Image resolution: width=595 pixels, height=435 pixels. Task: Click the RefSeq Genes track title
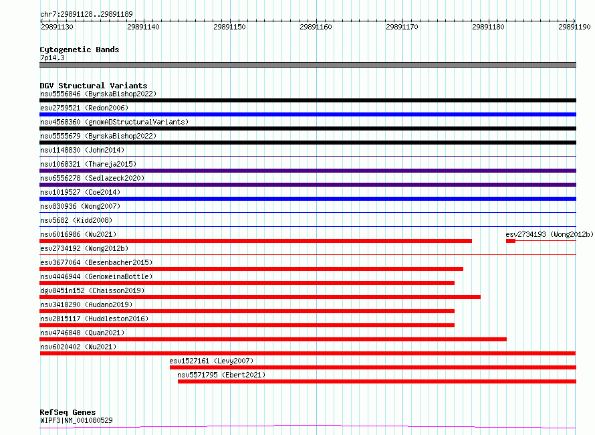(x=68, y=412)
